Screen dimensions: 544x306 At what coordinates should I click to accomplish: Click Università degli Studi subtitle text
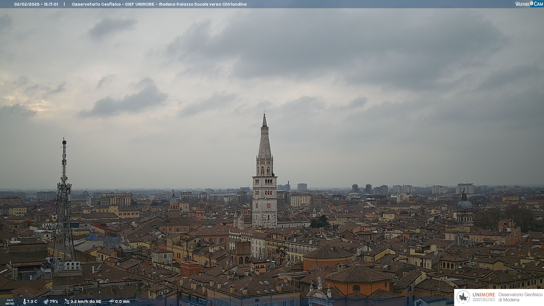click(x=484, y=299)
